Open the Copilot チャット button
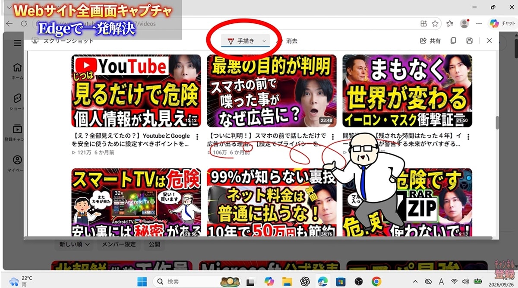The image size is (518, 288). pyautogui.click(x=502, y=23)
